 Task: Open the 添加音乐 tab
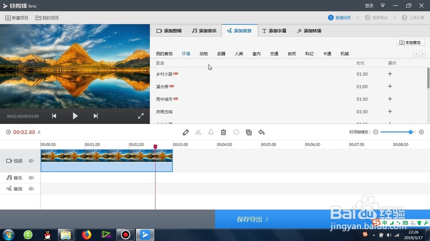pyautogui.click(x=204, y=30)
